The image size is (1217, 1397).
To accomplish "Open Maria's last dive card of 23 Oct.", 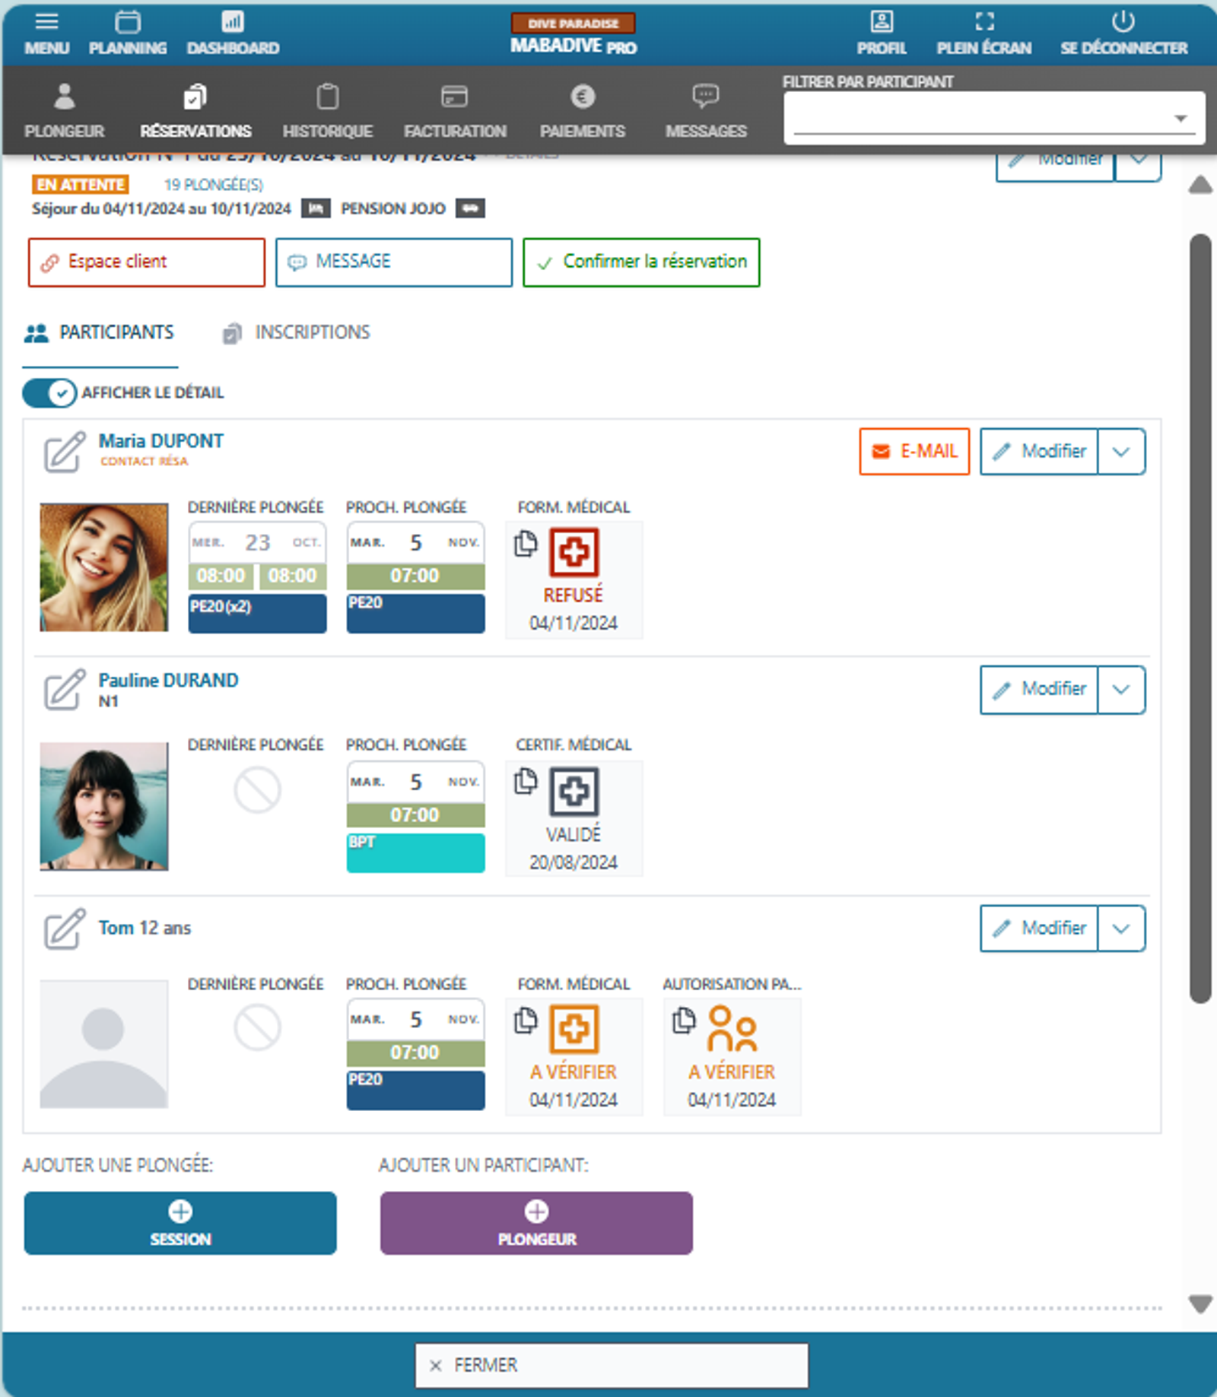I will (258, 577).
